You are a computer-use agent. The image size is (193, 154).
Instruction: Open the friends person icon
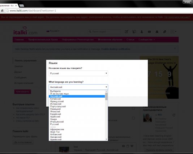point(142,32)
